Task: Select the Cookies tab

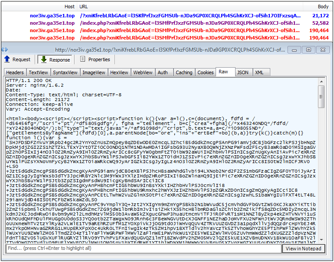Action: [206, 72]
